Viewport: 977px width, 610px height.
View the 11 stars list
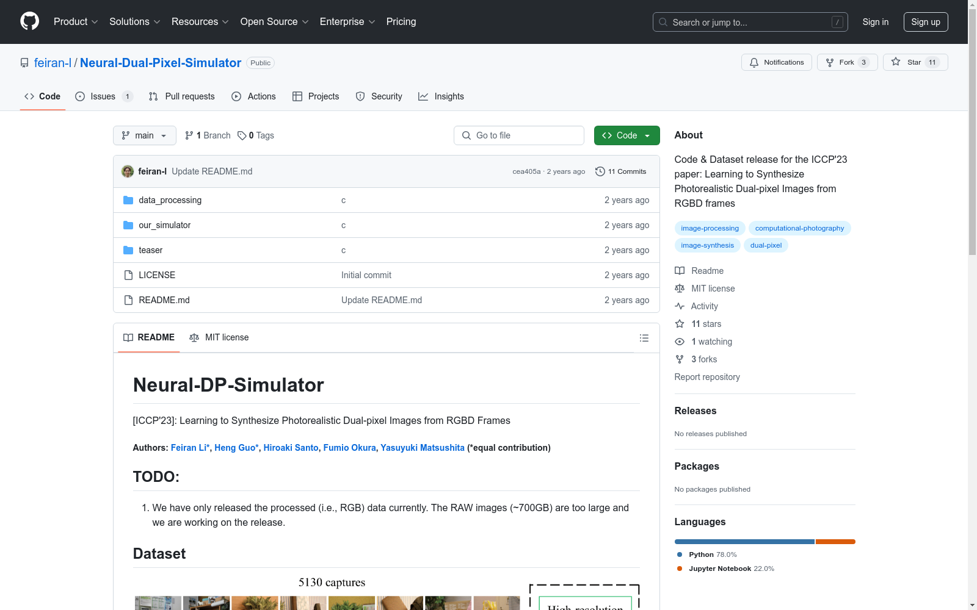click(698, 324)
